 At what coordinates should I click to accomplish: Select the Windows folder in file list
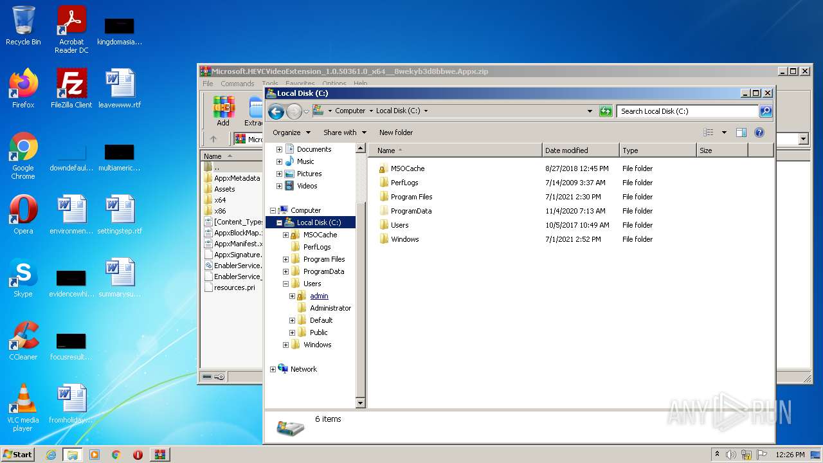pyautogui.click(x=516, y=239)
